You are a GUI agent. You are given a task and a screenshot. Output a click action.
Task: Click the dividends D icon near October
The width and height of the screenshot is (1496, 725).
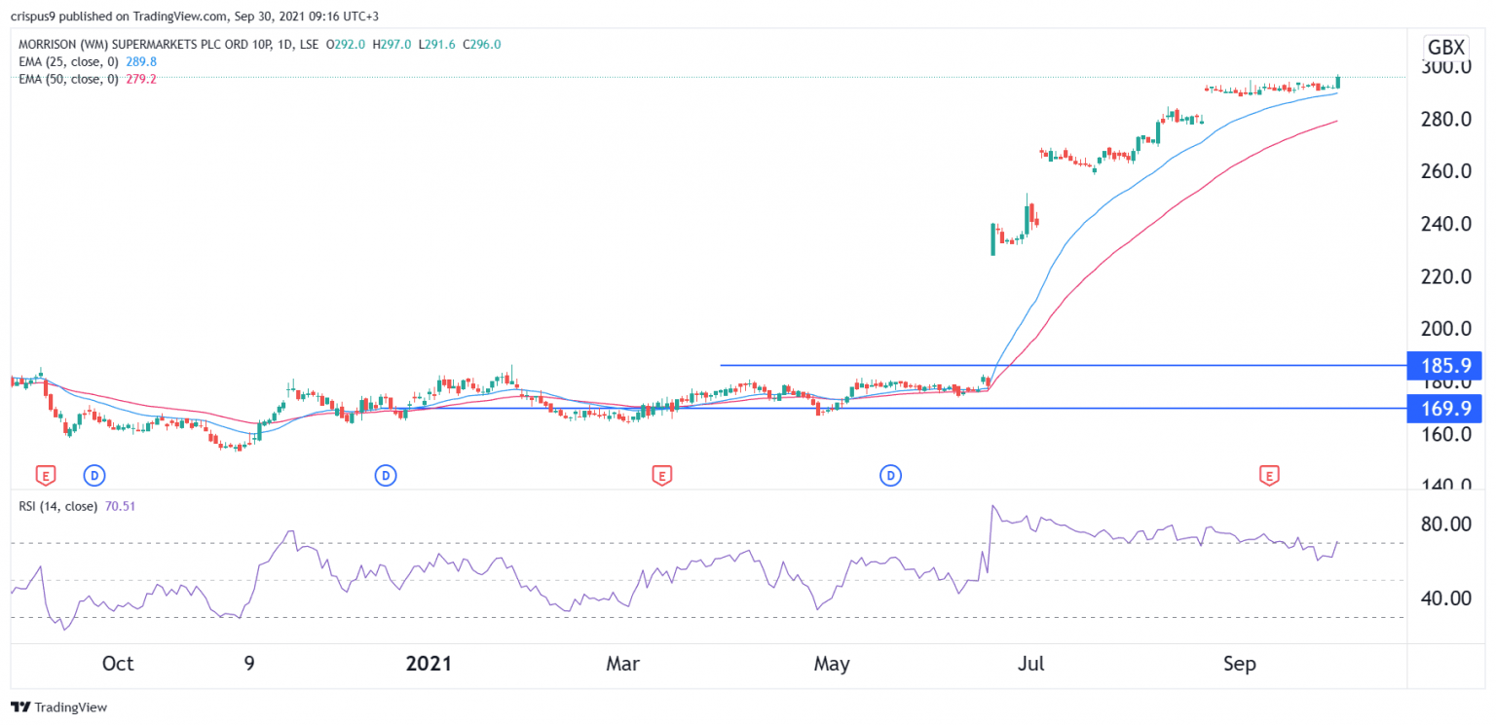pyautogui.click(x=93, y=476)
